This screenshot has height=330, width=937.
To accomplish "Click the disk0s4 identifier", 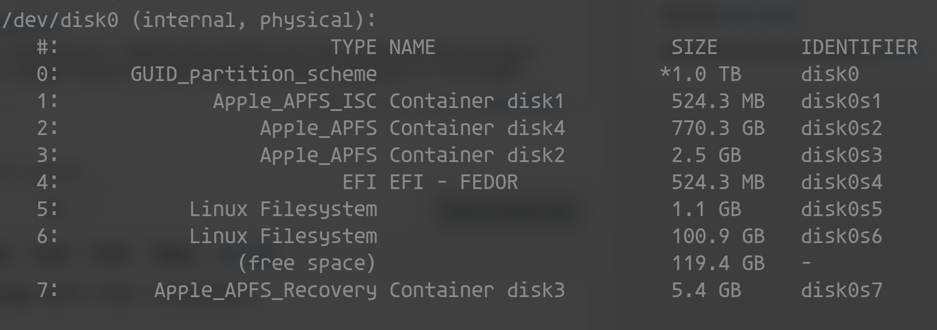I will [x=841, y=182].
